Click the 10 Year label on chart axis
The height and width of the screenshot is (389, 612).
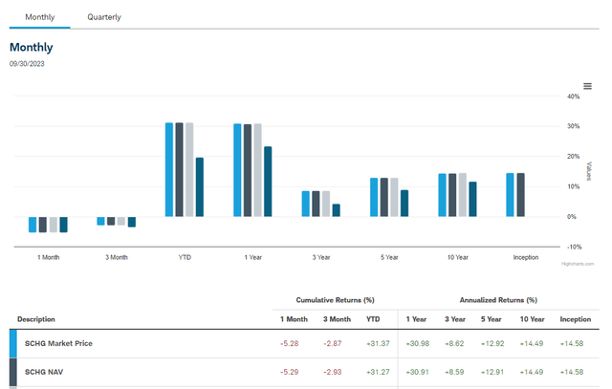457,257
